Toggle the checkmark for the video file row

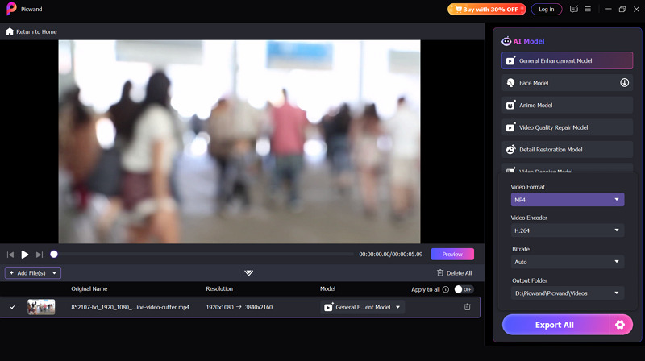click(x=12, y=307)
